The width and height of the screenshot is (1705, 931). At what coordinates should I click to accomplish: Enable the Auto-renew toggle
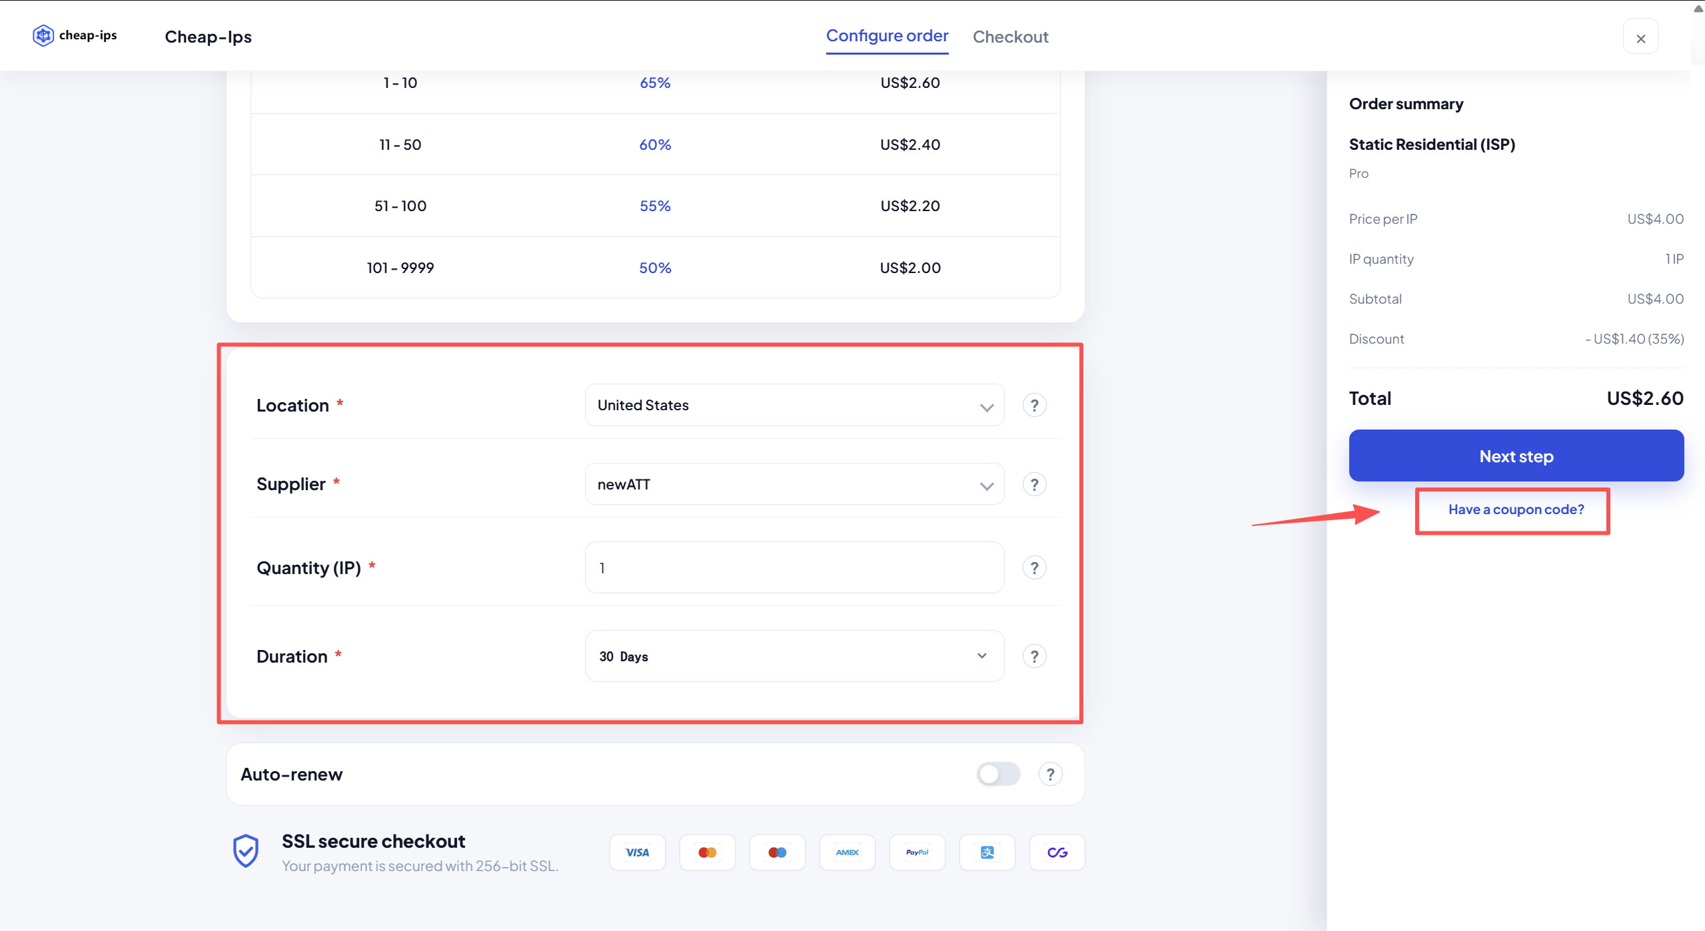(x=997, y=774)
